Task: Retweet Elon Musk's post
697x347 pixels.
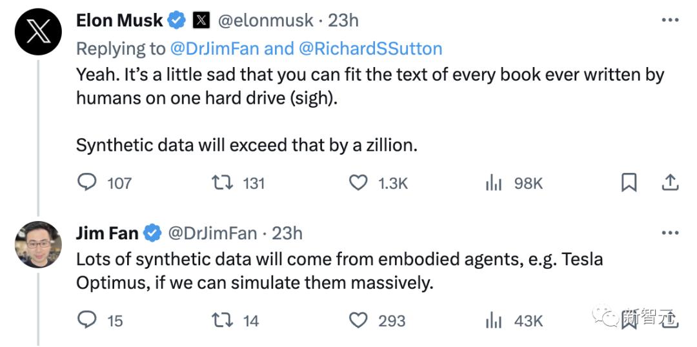Action: [x=223, y=183]
